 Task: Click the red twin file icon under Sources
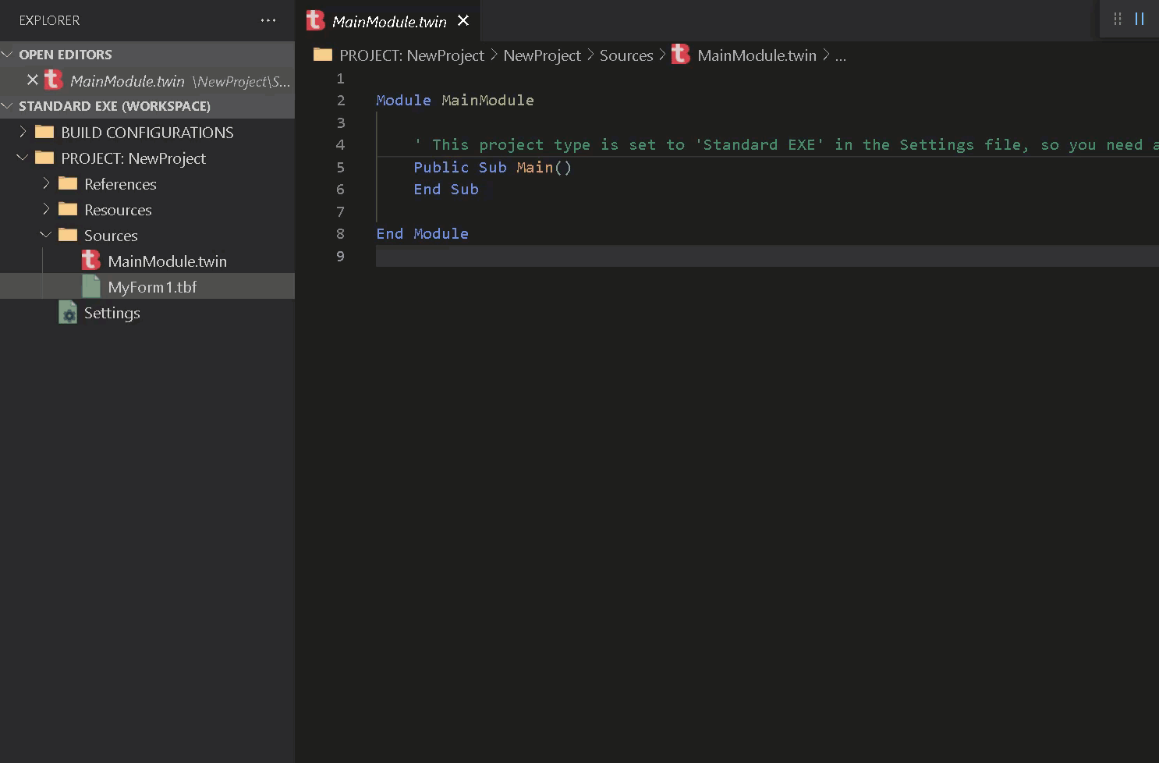(91, 261)
